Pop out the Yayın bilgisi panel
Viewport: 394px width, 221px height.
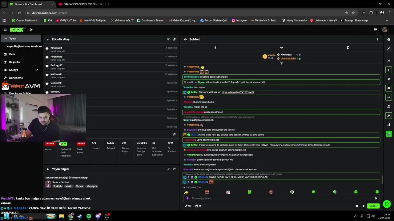174,169
